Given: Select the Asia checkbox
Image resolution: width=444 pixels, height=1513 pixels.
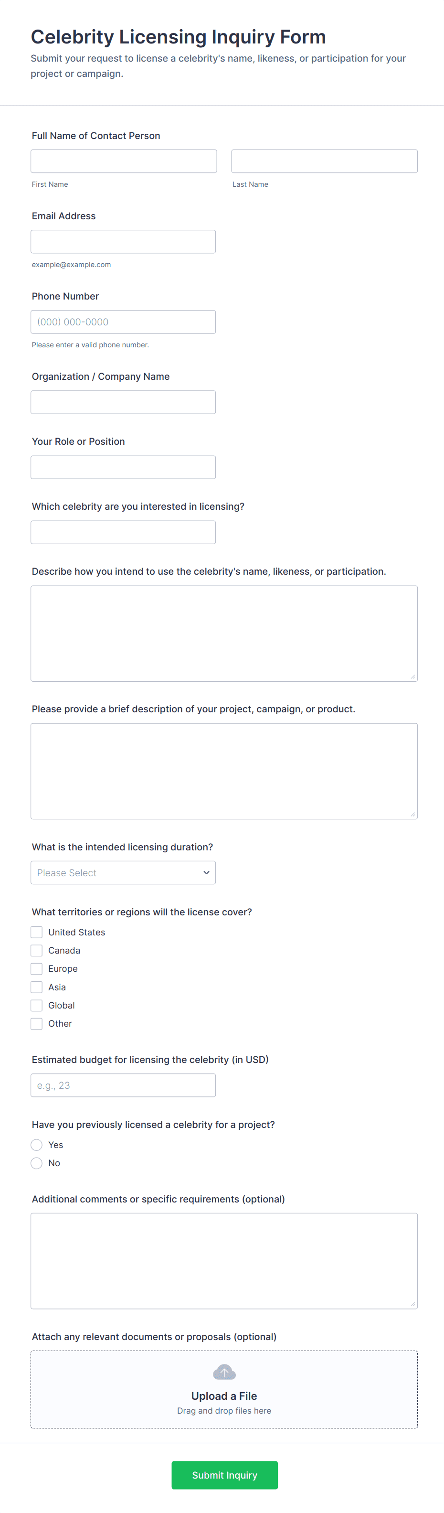Looking at the screenshot, I should pyautogui.click(x=36, y=987).
